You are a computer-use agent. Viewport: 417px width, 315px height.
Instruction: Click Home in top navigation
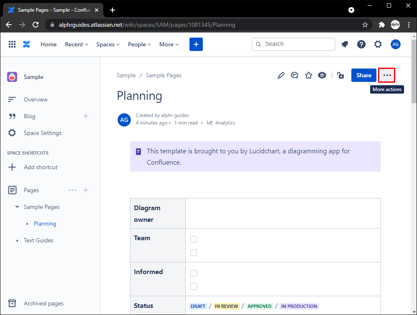click(x=49, y=44)
